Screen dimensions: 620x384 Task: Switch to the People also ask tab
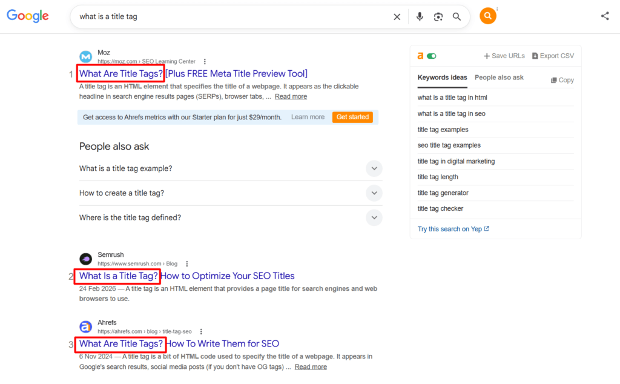click(499, 78)
